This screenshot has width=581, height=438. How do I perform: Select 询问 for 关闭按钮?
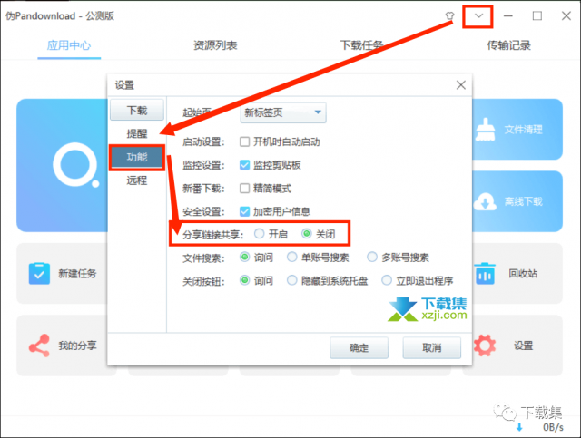coord(244,280)
